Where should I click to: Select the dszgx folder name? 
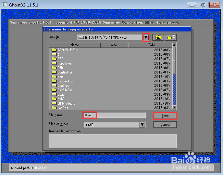[x=62, y=95]
